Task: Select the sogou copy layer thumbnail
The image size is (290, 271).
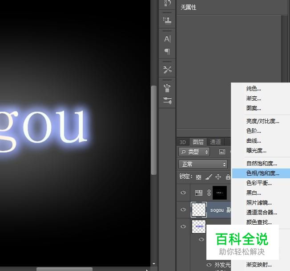Action: click(x=199, y=209)
